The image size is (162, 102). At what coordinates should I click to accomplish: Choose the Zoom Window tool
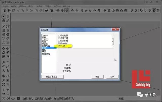[x=8, y=80]
